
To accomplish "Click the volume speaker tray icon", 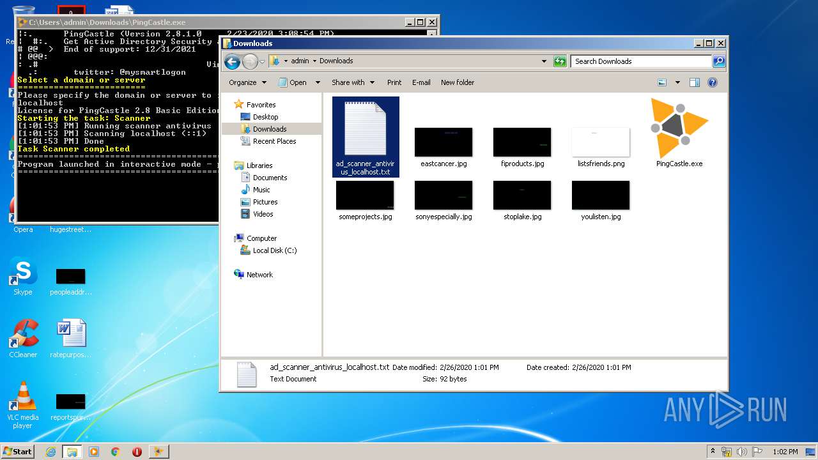I will coord(741,452).
